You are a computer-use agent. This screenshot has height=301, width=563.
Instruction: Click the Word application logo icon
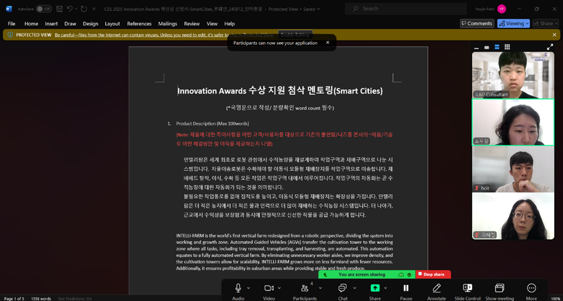pyautogui.click(x=9, y=9)
